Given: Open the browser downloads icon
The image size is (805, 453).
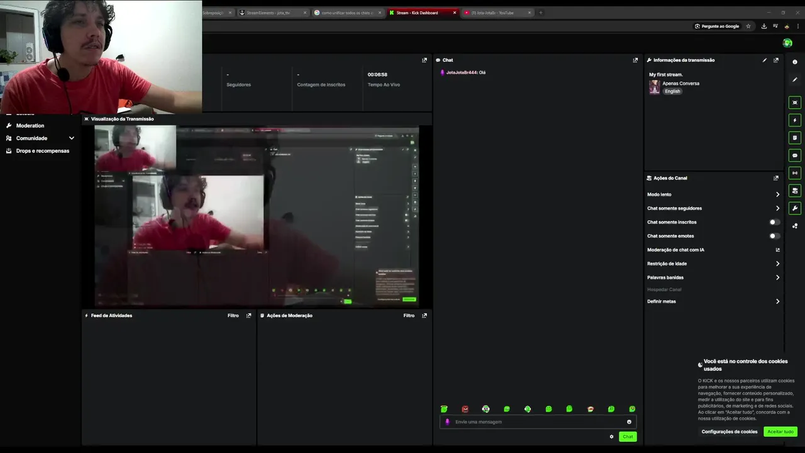Looking at the screenshot, I should coord(764,26).
